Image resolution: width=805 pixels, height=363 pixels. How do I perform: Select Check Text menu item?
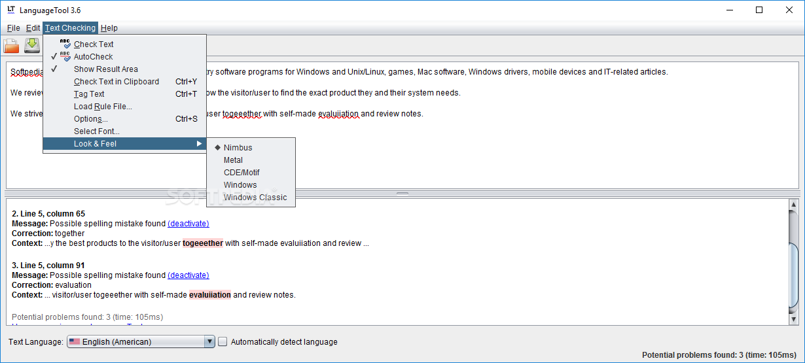pos(124,44)
